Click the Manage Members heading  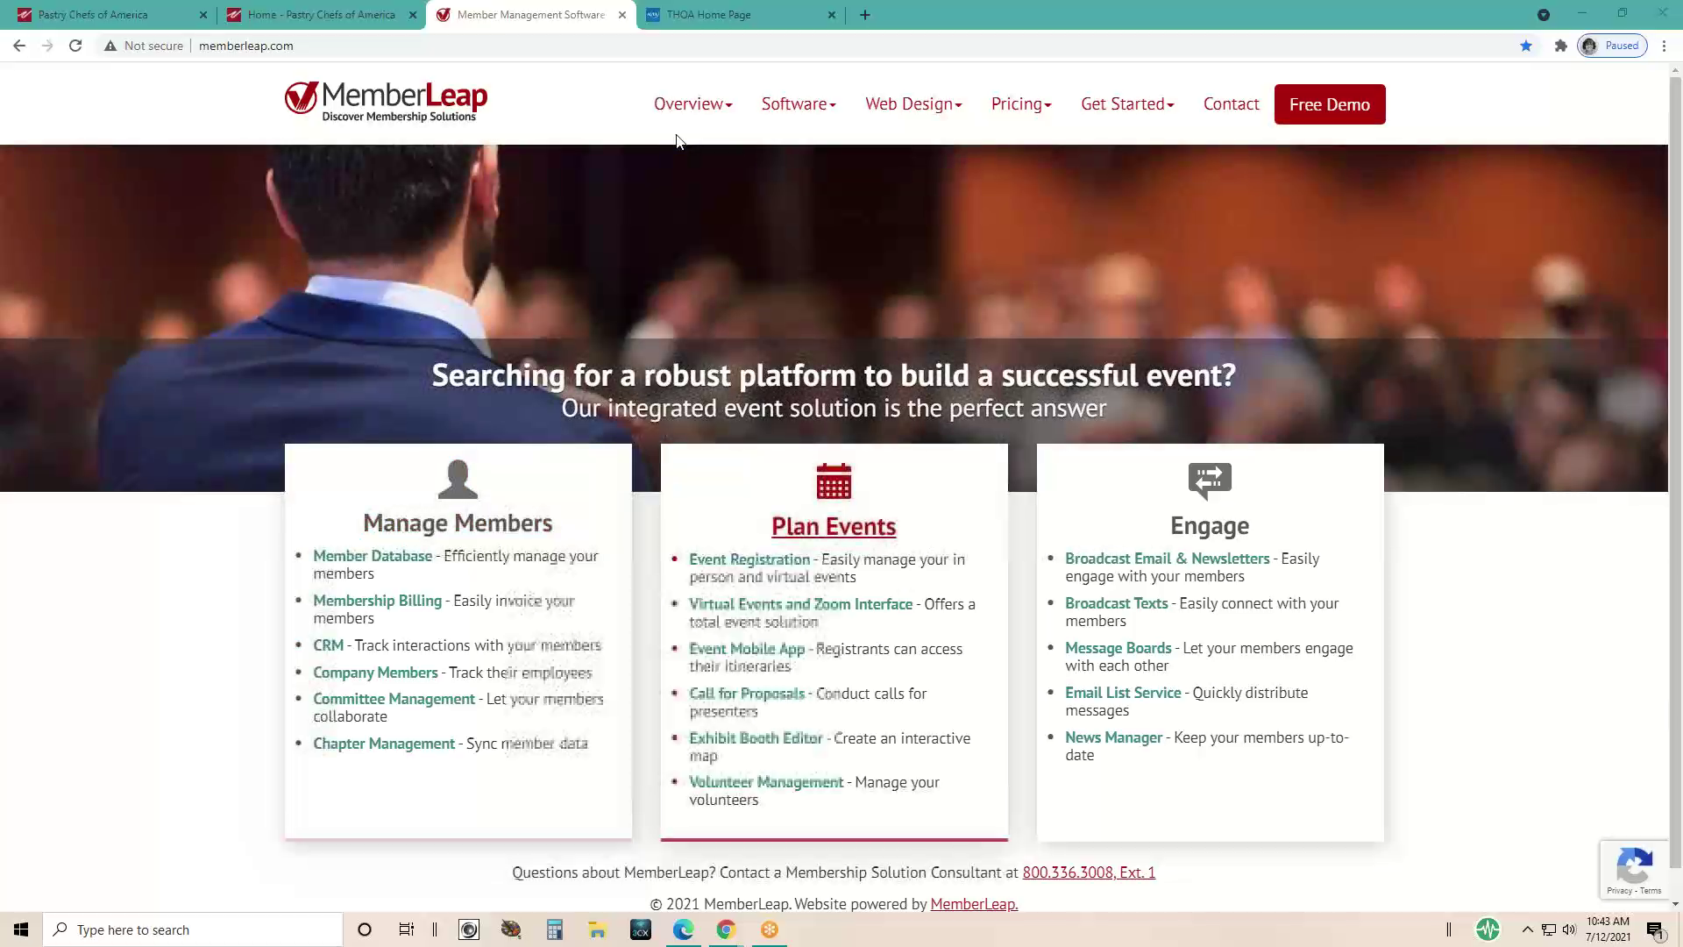pos(458,523)
